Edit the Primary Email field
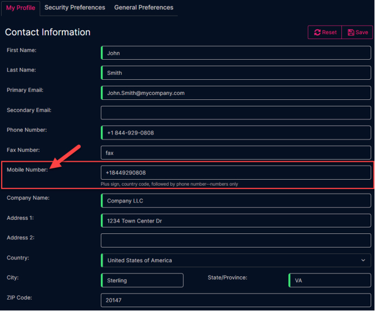Screen dimensions: 375x311 point(236,93)
